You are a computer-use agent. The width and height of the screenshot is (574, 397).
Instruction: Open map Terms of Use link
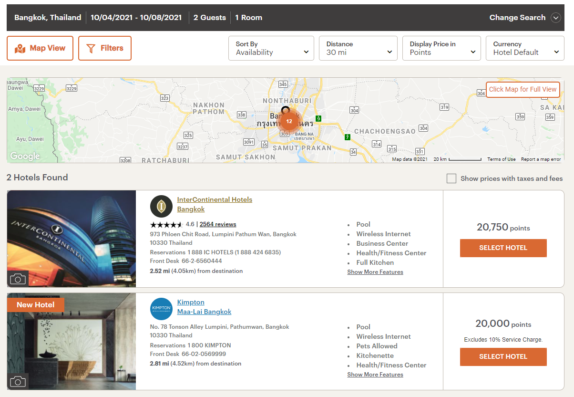(x=502, y=159)
